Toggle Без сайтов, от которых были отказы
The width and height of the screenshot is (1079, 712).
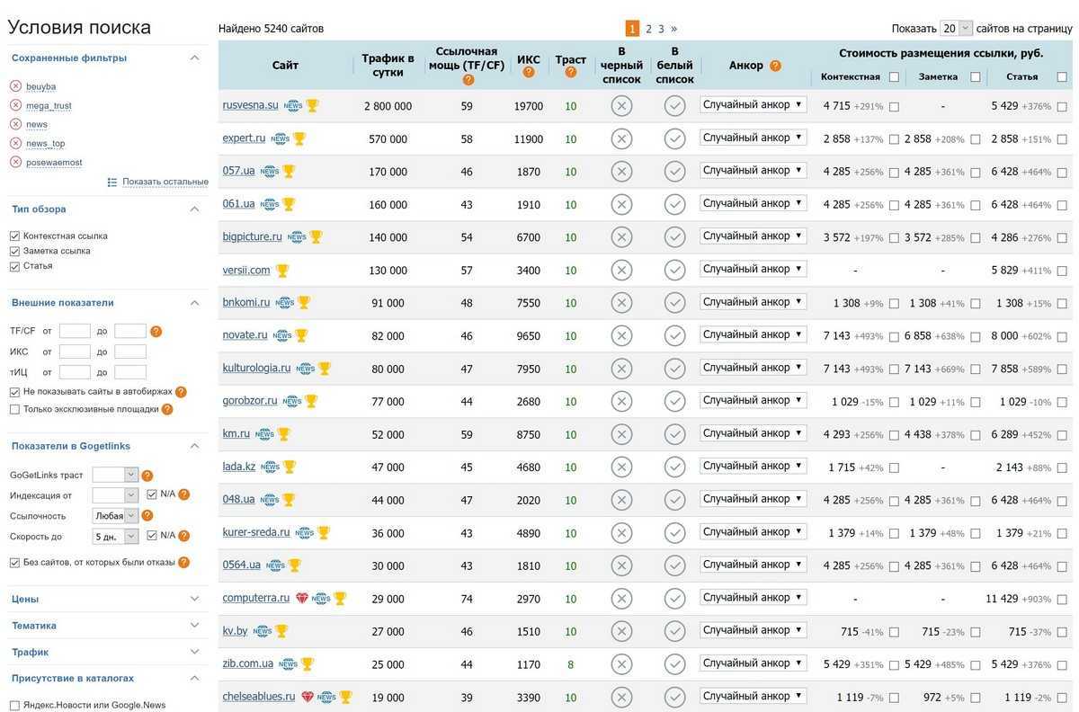14,562
